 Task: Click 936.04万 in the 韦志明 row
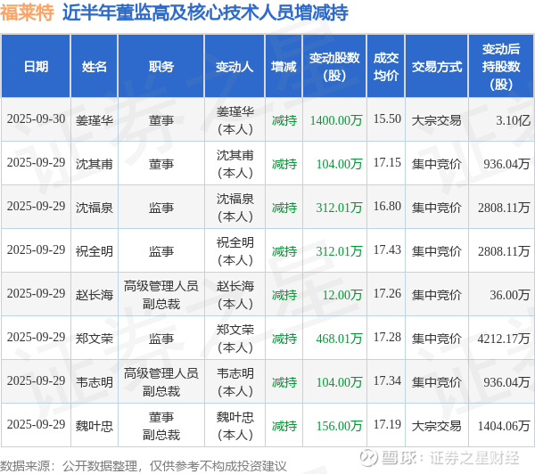coord(506,382)
